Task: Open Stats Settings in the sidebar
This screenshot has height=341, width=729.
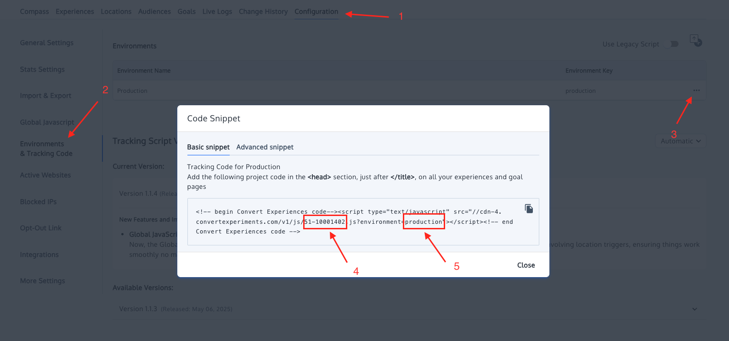Action: point(42,69)
